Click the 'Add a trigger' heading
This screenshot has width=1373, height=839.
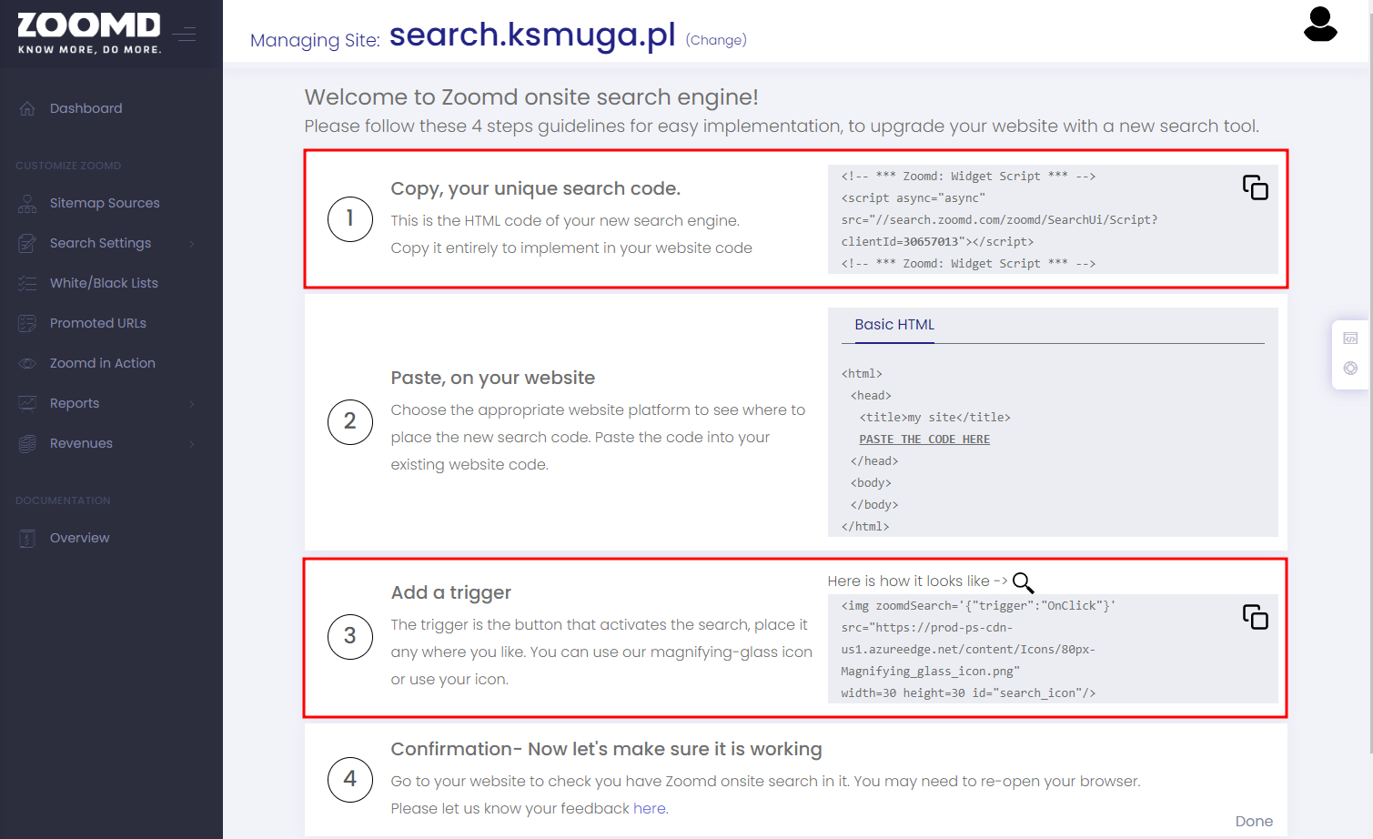pyautogui.click(x=451, y=593)
